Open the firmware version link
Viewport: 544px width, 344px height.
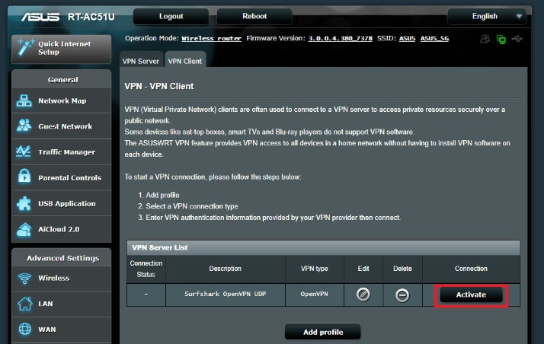pos(340,38)
